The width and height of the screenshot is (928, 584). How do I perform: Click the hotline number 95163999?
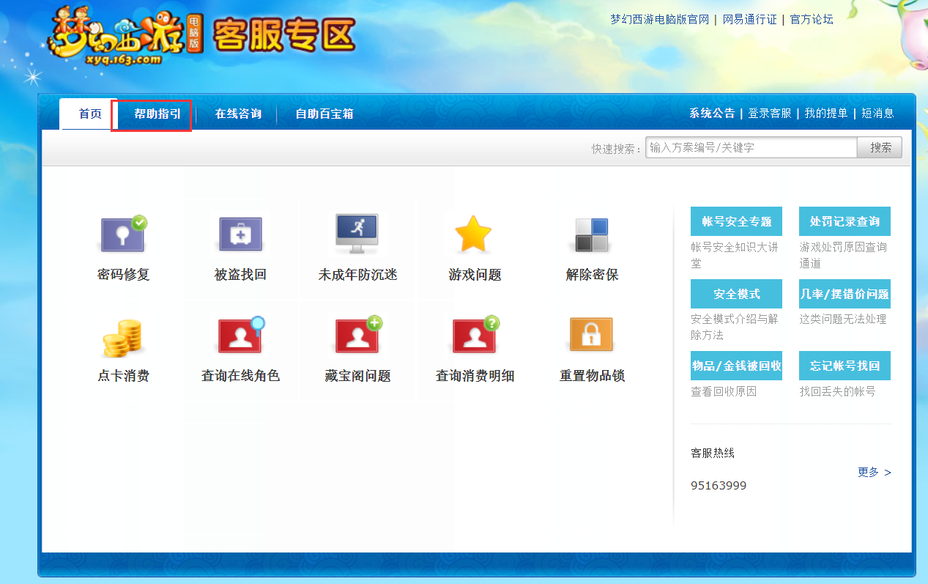pyautogui.click(x=719, y=486)
